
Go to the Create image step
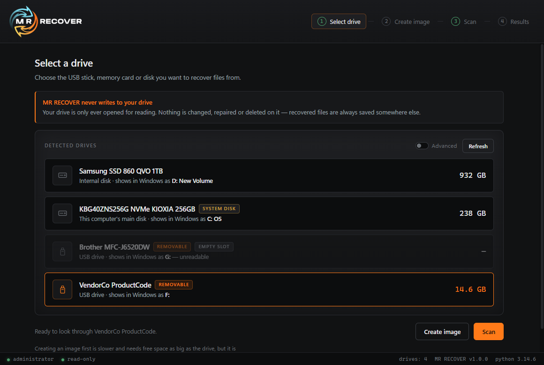tap(406, 22)
